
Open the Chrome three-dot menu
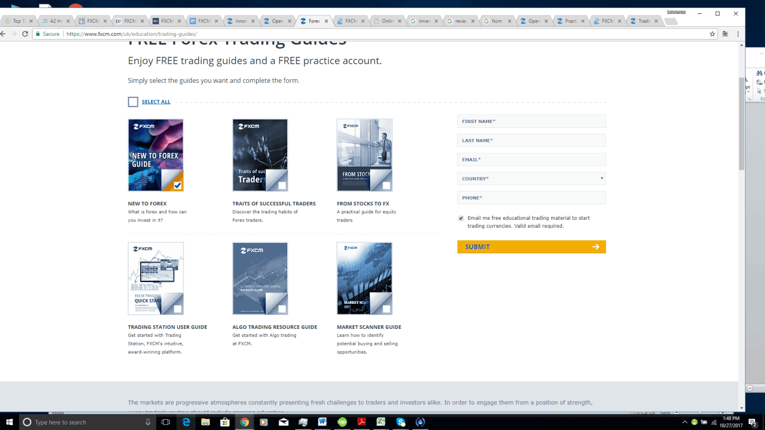[738, 34]
